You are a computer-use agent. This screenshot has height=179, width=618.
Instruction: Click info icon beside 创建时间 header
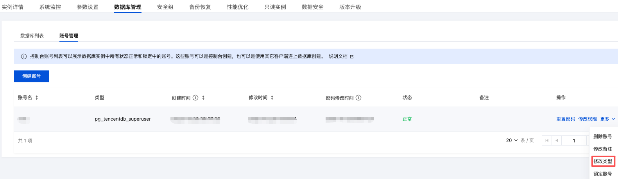point(195,98)
